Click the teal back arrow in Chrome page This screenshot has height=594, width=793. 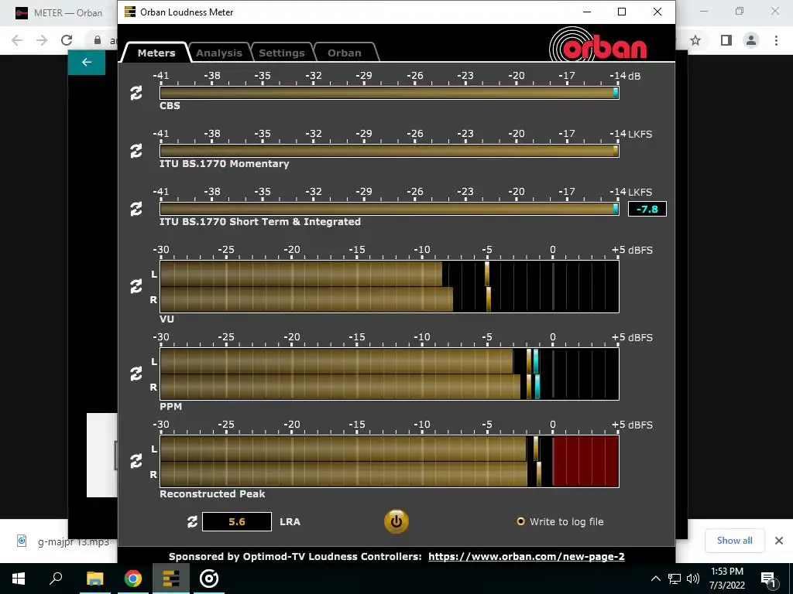87,62
